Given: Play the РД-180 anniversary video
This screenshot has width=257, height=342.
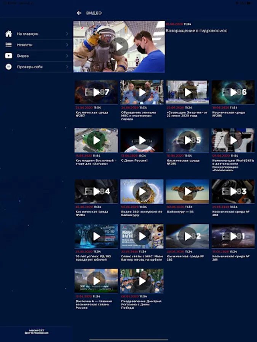Looking at the screenshot, I should pos(96,236).
